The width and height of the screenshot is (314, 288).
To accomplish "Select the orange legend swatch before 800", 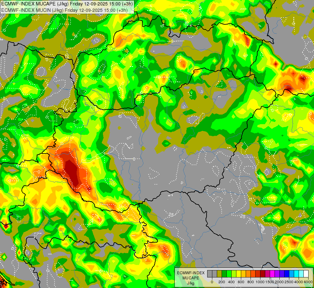I will (x=248, y=274).
